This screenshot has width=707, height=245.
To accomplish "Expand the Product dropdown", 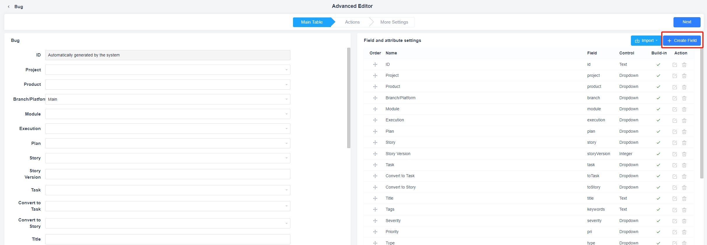I will [x=168, y=85].
